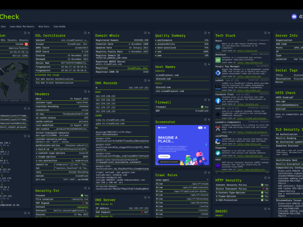Click the React logo in Tech Stack
The image size is (303, 227).
[x=218, y=47]
